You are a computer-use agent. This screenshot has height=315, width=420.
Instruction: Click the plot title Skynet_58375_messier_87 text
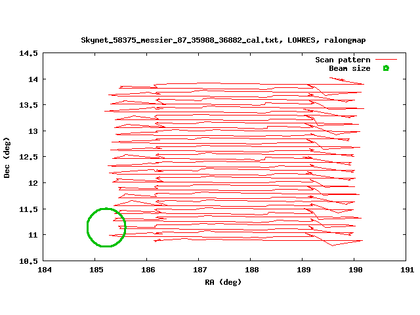(223, 40)
